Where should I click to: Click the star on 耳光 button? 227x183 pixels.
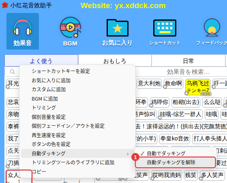pos(8,87)
